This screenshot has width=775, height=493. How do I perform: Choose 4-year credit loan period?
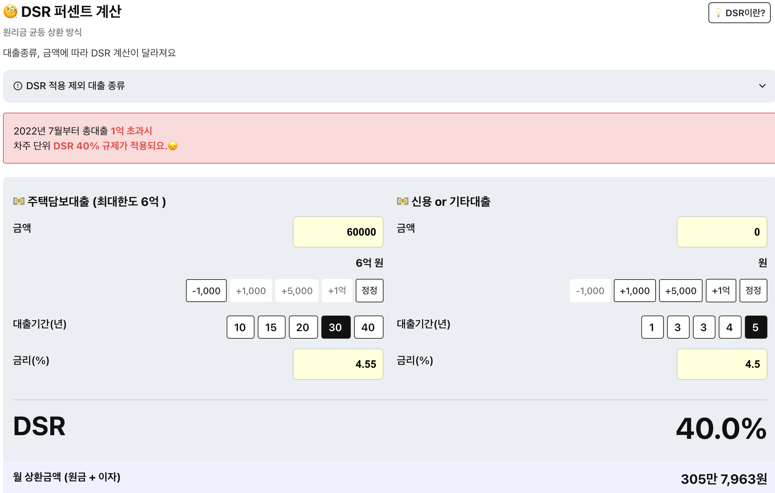[730, 327]
